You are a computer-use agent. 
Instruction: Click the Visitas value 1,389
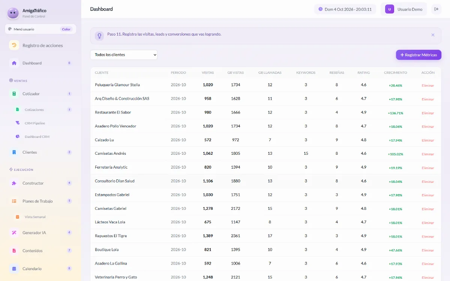(208, 236)
